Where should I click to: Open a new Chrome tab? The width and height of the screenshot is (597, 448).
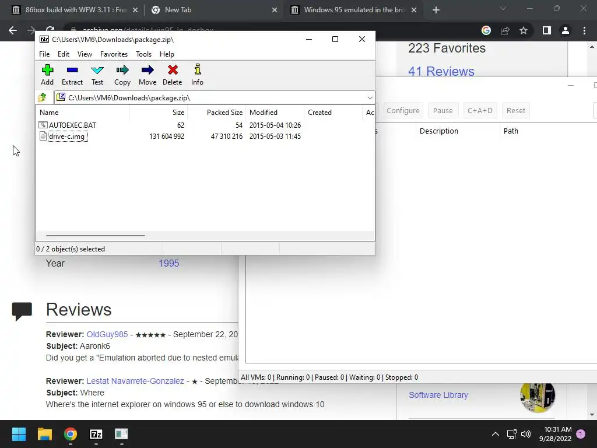pos(436,10)
